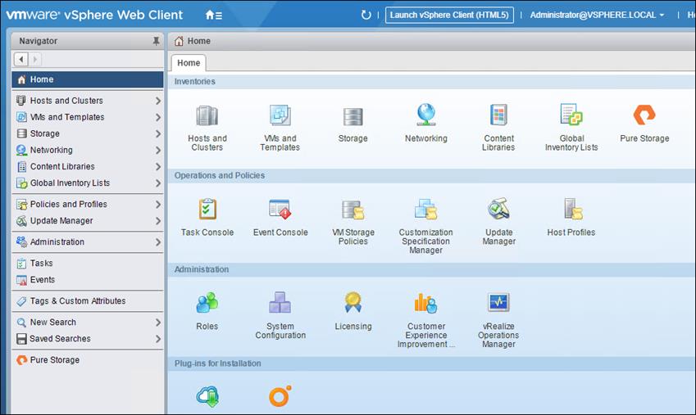Click the vmware vSphere Web Client logo
The height and width of the screenshot is (415, 696).
94,15
